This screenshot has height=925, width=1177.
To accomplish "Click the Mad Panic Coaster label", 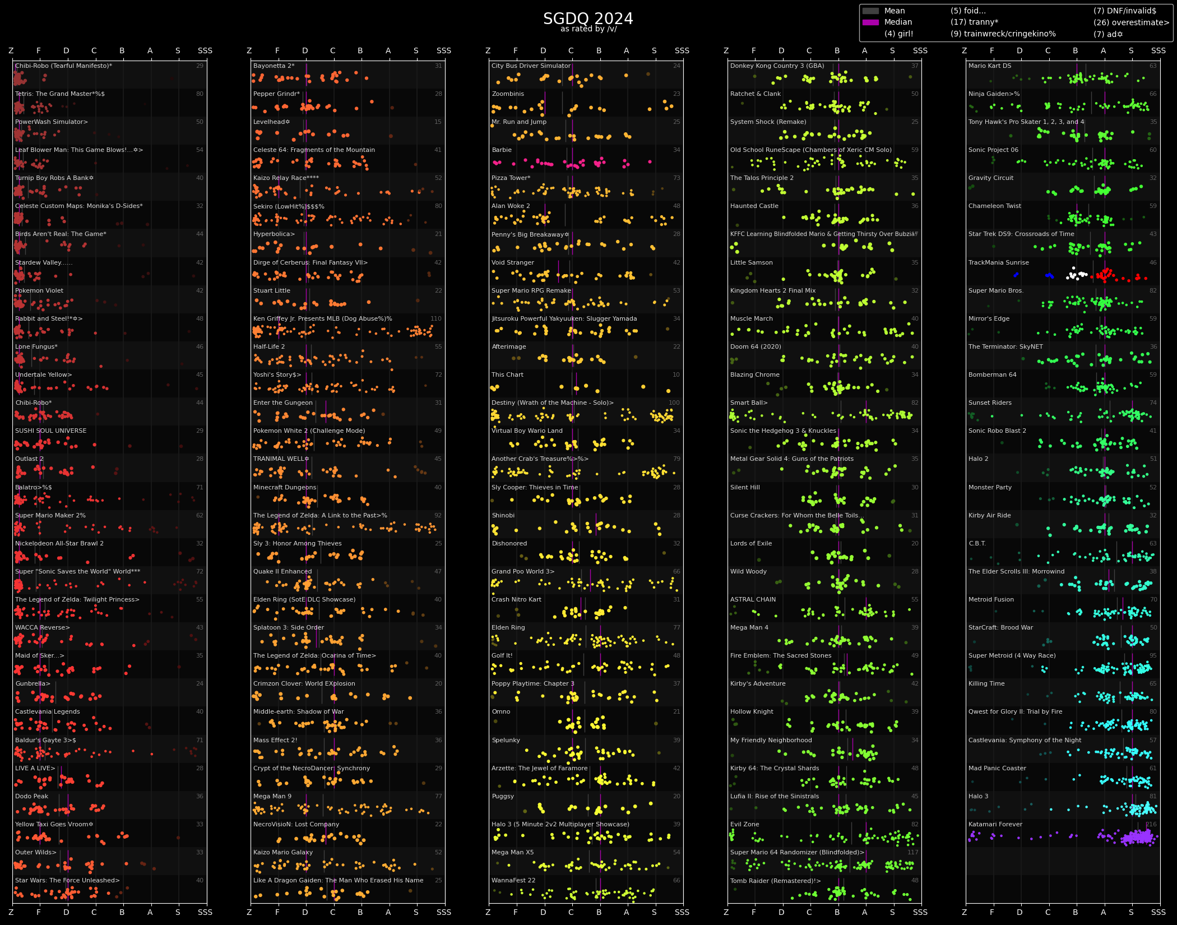I will tap(998, 768).
